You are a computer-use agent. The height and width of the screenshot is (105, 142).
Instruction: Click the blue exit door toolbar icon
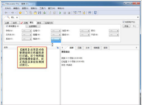[95, 13]
